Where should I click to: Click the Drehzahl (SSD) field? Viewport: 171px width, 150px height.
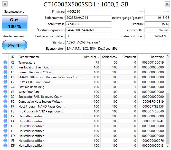tap(157, 24)
